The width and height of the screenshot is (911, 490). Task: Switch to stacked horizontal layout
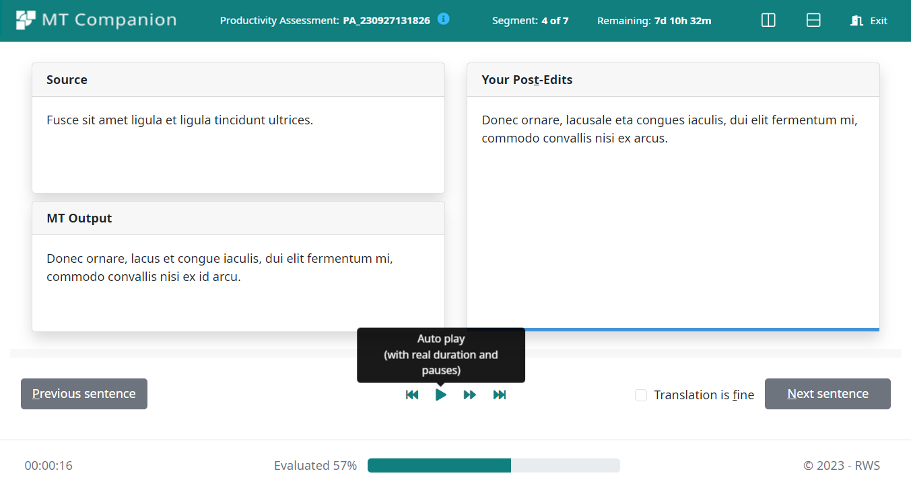tap(813, 20)
